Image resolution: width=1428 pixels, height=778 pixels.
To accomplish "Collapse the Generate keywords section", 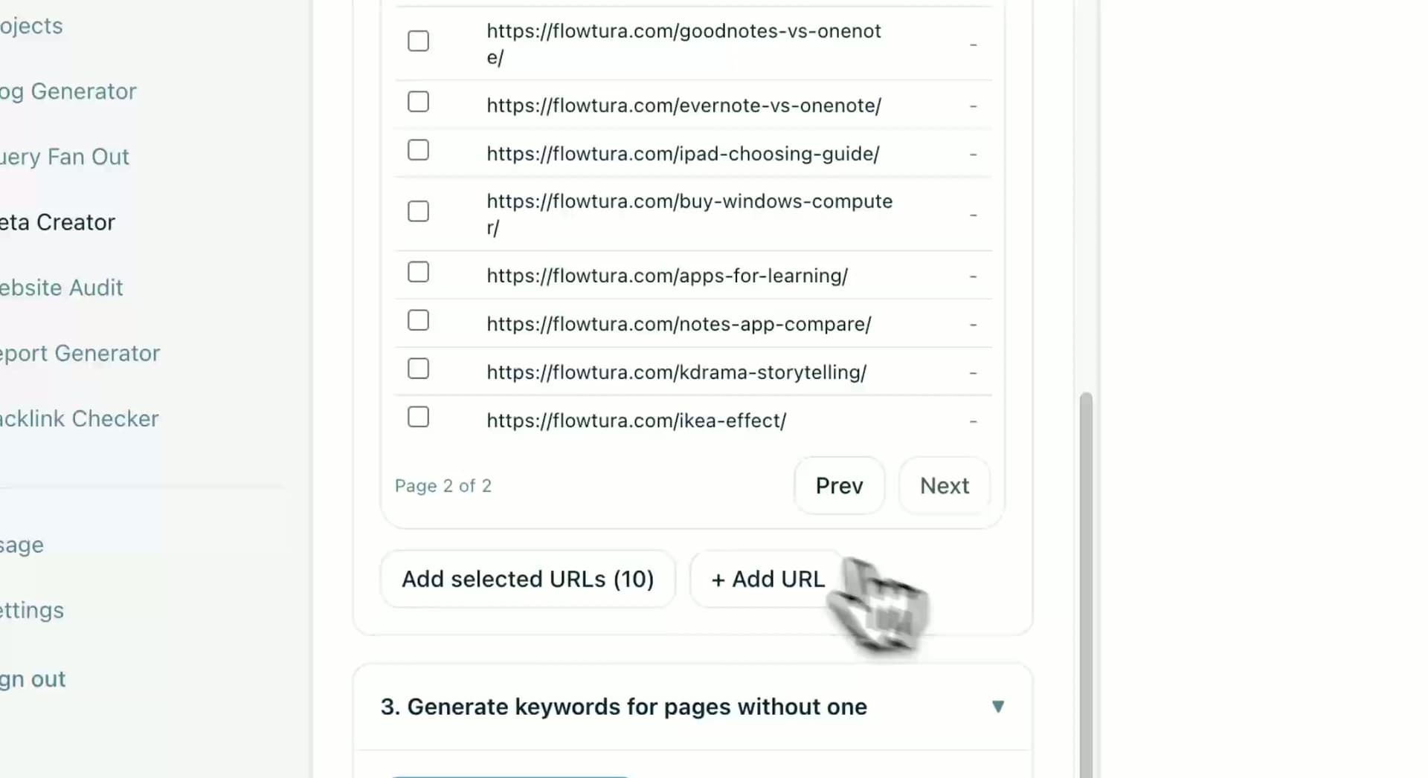I will tap(999, 707).
